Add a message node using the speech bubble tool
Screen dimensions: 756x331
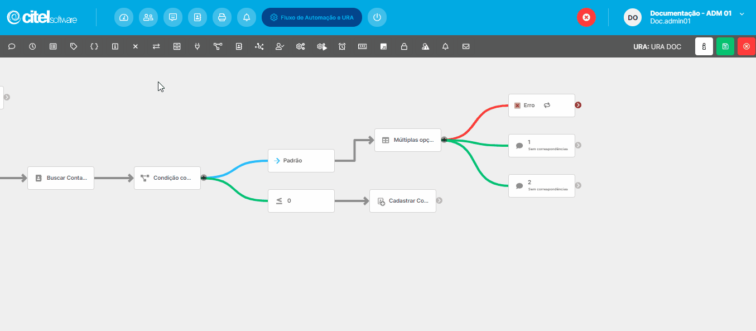point(12,47)
